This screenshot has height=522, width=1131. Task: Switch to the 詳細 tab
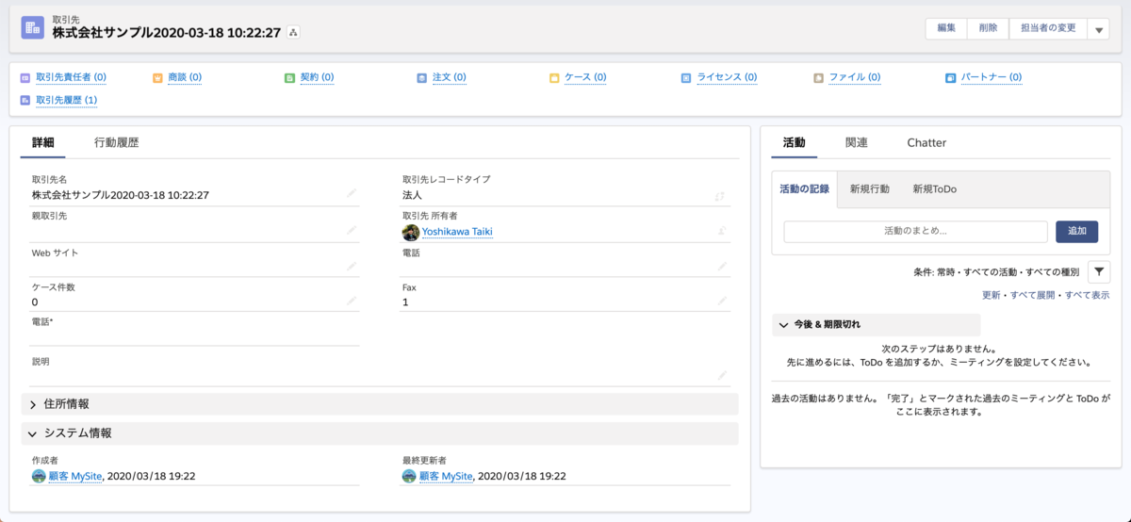(x=43, y=143)
